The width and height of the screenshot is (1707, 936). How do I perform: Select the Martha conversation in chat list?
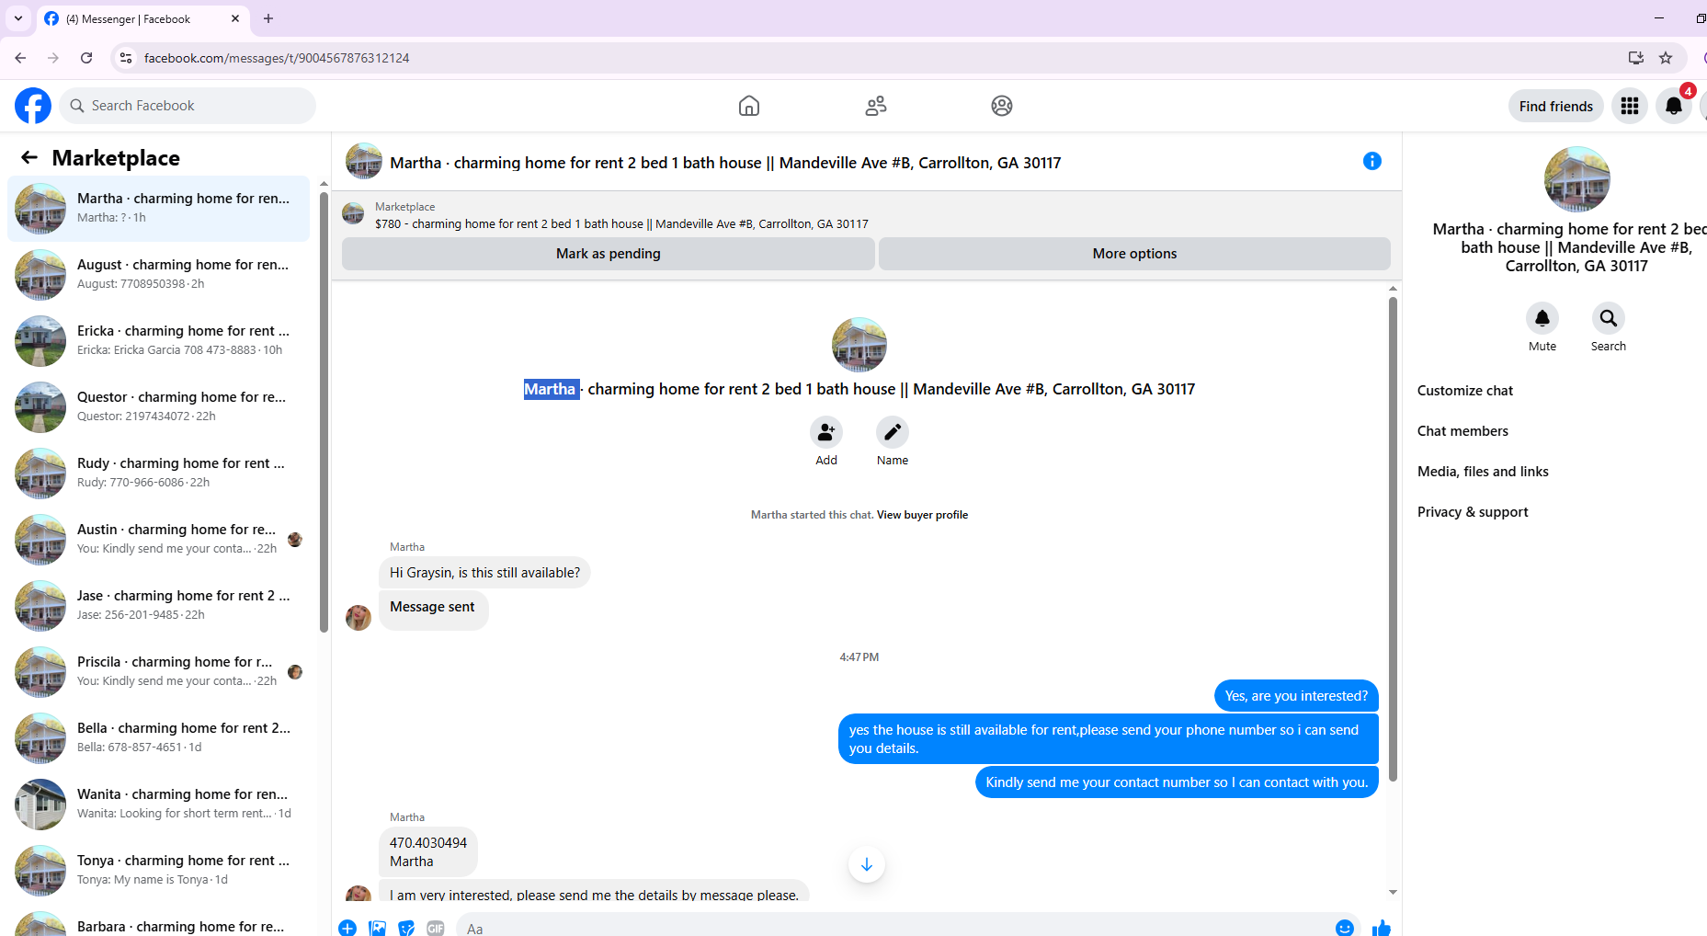pos(159,209)
